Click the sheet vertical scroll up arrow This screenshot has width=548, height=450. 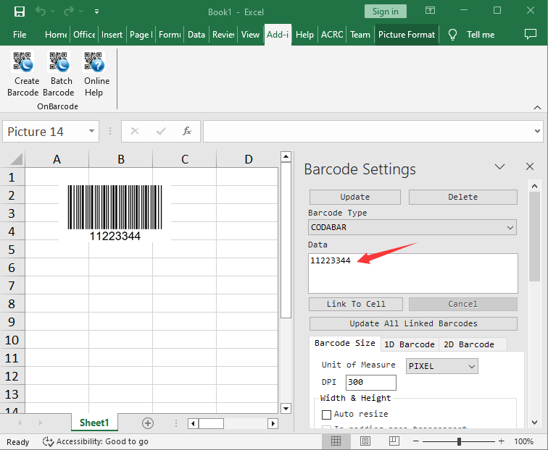click(286, 156)
